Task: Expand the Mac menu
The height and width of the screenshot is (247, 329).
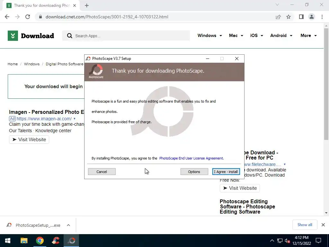Action: pyautogui.click(x=236, y=35)
